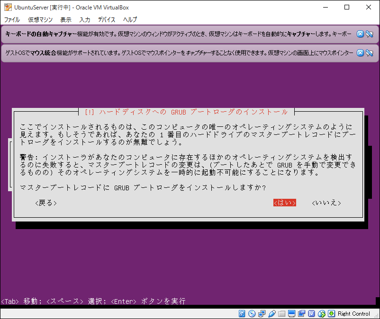
Task: Click the hard disk activity icon in status bar
Action: (x=242, y=313)
